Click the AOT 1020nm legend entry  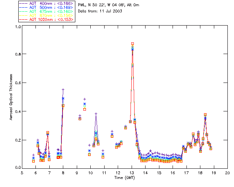(x=46, y=19)
